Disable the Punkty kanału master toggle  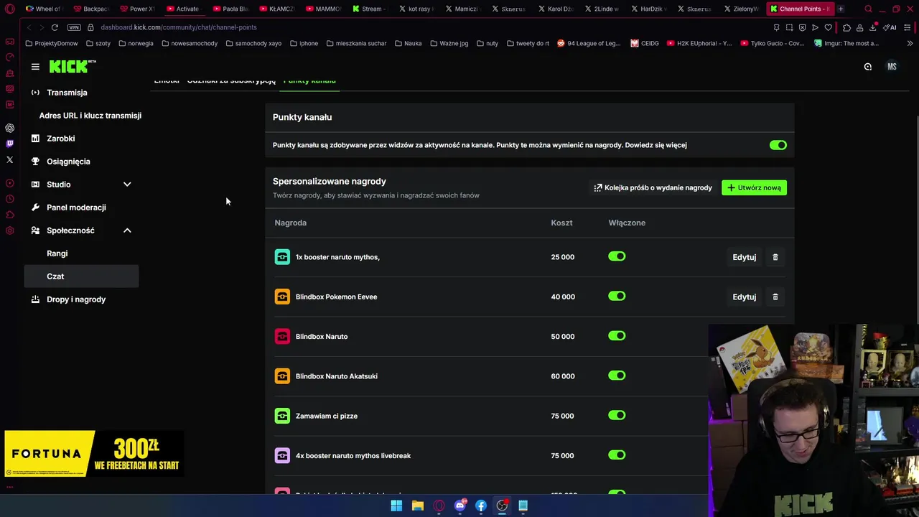pos(778,145)
